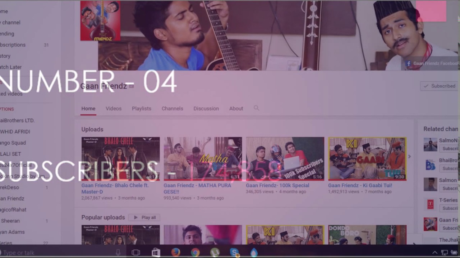This screenshot has width=460, height=258.
Task: Click the verified badge next to Gaan Friendz
Action: pyautogui.click(x=132, y=86)
